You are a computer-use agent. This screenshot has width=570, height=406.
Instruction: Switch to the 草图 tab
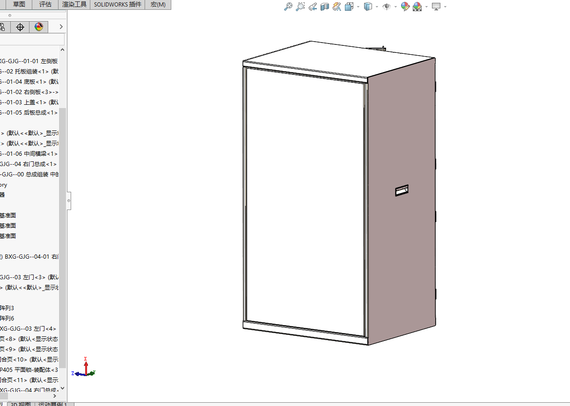tap(19, 5)
